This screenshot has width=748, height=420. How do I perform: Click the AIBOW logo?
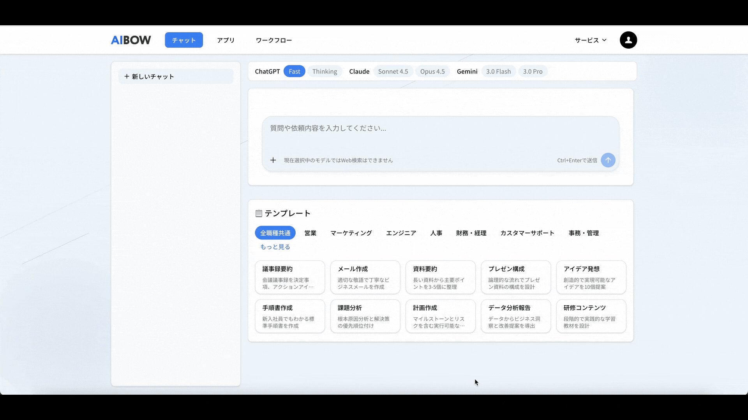click(x=131, y=40)
